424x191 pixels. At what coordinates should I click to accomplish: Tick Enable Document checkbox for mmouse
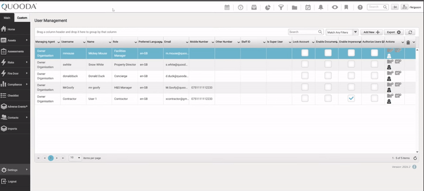328,53
